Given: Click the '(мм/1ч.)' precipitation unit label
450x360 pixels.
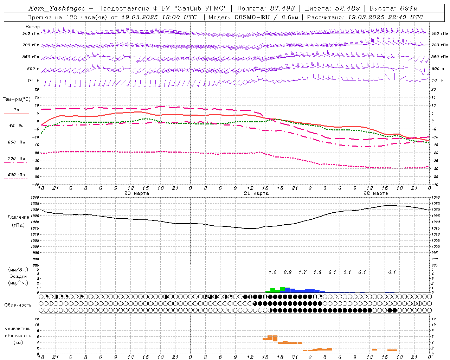Looking at the screenshot, I should 18,283.
